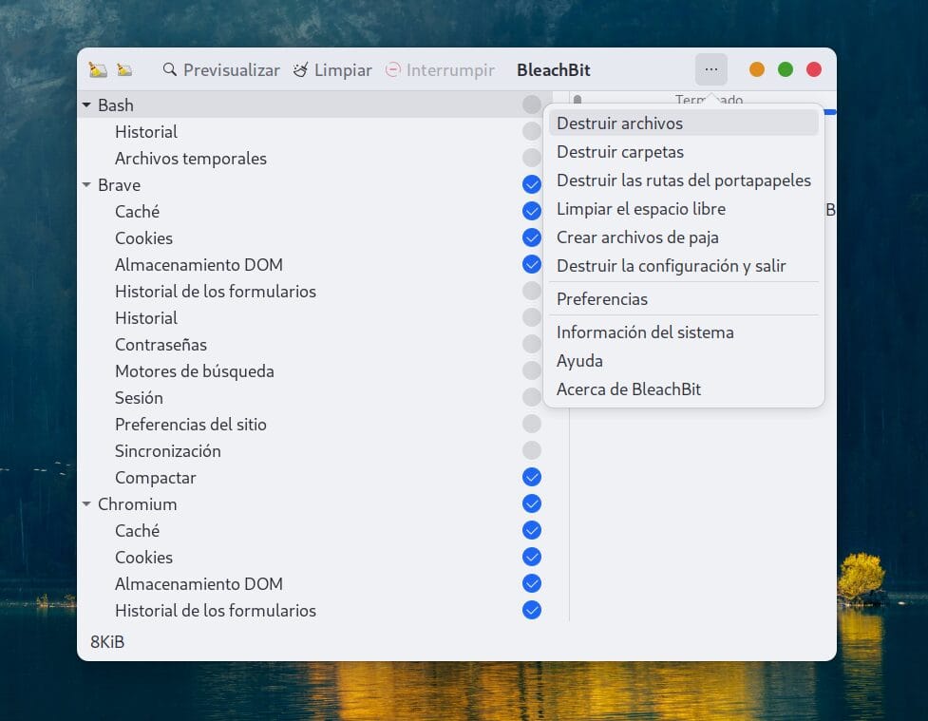Click the Previsualizar magnifier button
This screenshot has height=721, width=928.
click(x=220, y=70)
